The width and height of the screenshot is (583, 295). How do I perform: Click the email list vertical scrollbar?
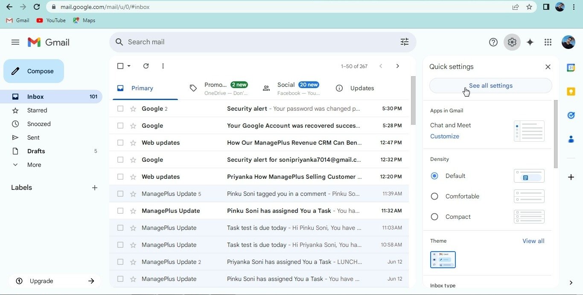413,100
